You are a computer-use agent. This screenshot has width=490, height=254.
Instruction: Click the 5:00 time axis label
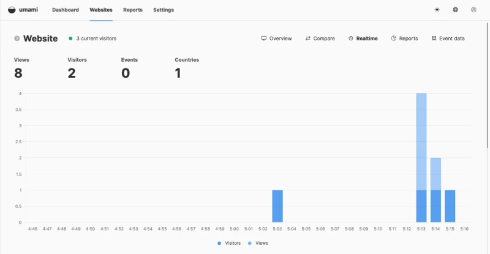[234, 229]
